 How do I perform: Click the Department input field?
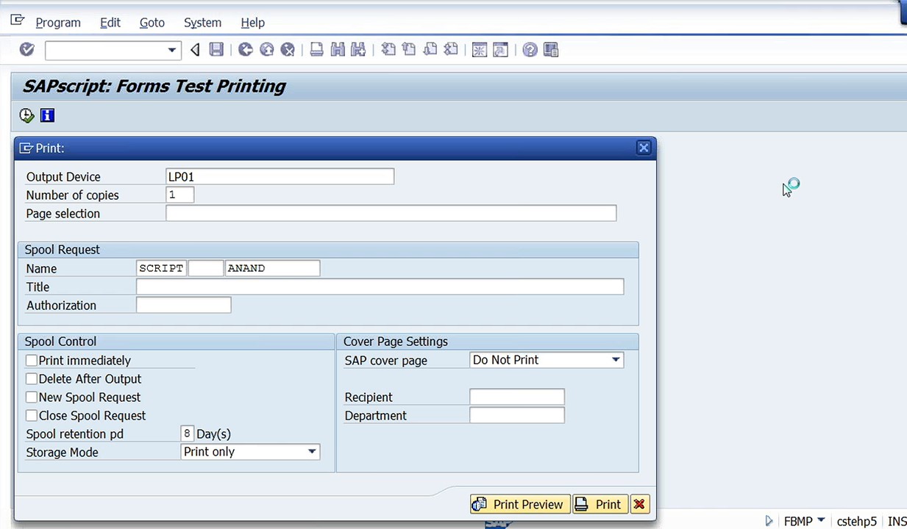pos(517,415)
